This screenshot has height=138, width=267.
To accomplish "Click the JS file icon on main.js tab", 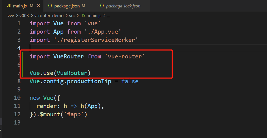I will tap(9, 6).
